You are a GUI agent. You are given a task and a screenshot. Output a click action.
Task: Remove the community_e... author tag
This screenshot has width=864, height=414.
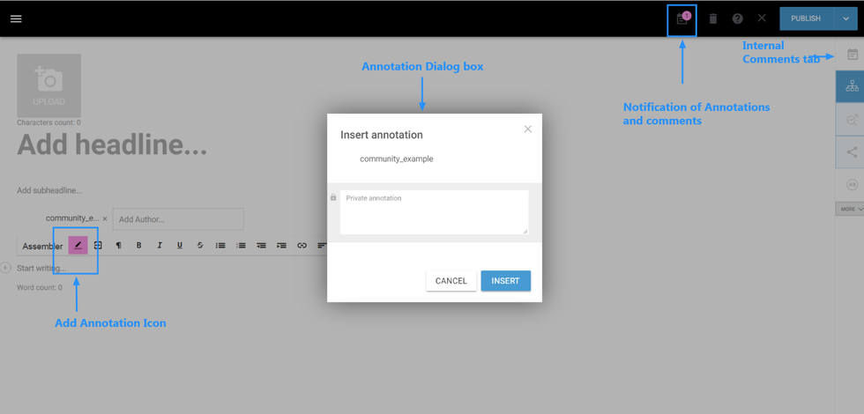click(105, 218)
